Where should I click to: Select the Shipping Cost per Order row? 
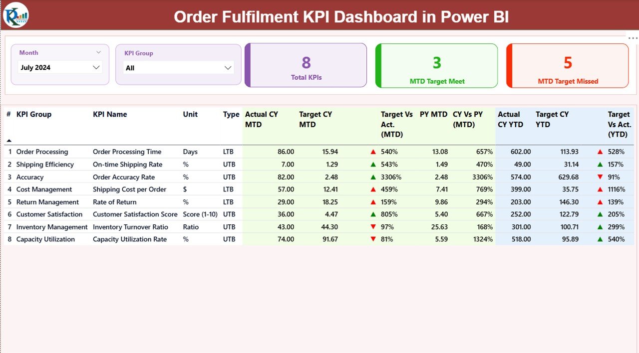[129, 189]
